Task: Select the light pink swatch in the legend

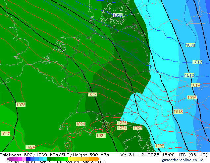Action: 24,159
